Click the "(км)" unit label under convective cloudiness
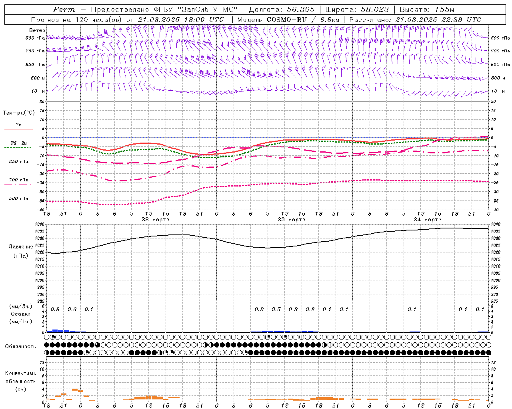512x409 pixels. pyautogui.click(x=21, y=389)
